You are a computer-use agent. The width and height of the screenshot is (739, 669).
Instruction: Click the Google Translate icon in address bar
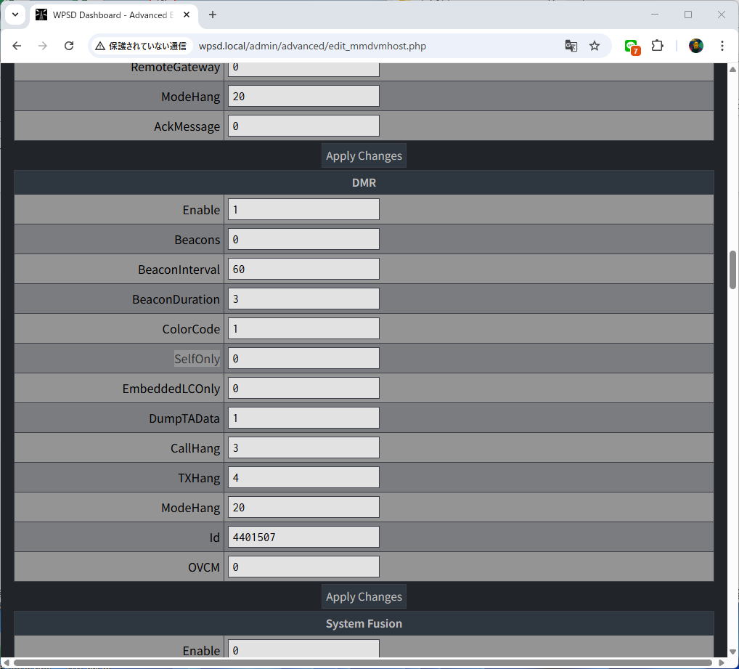click(571, 46)
